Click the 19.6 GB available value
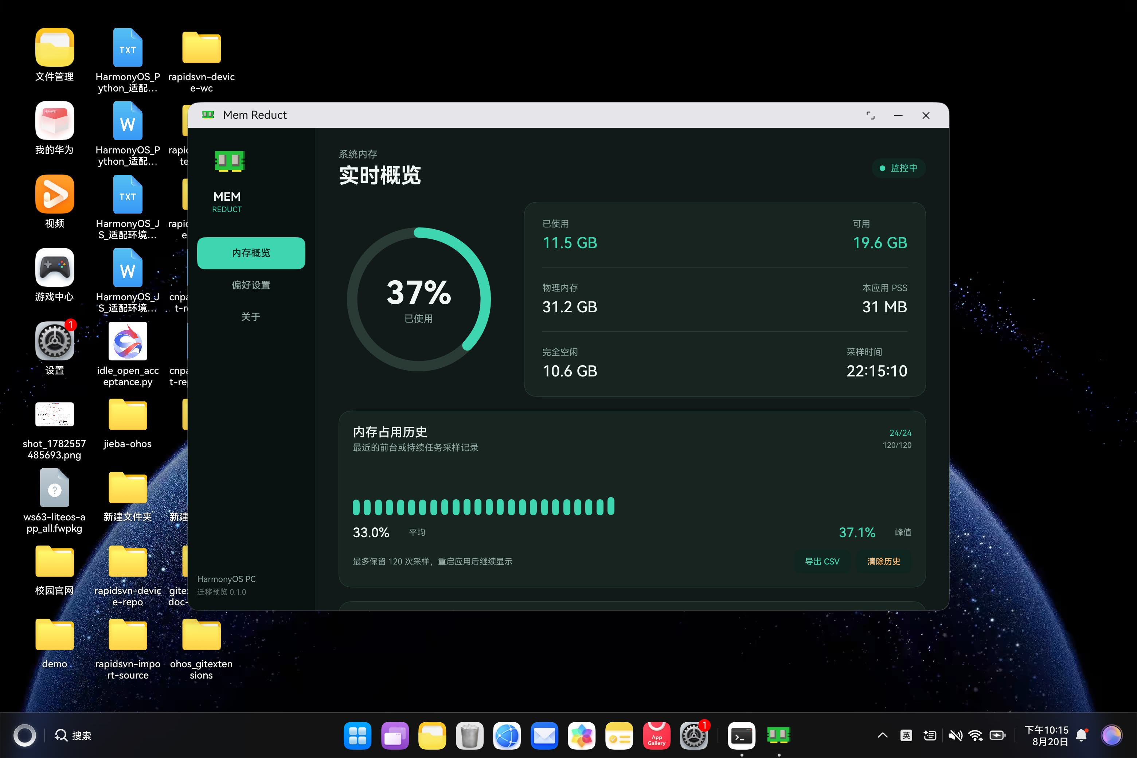Image resolution: width=1137 pixels, height=758 pixels. coord(880,243)
